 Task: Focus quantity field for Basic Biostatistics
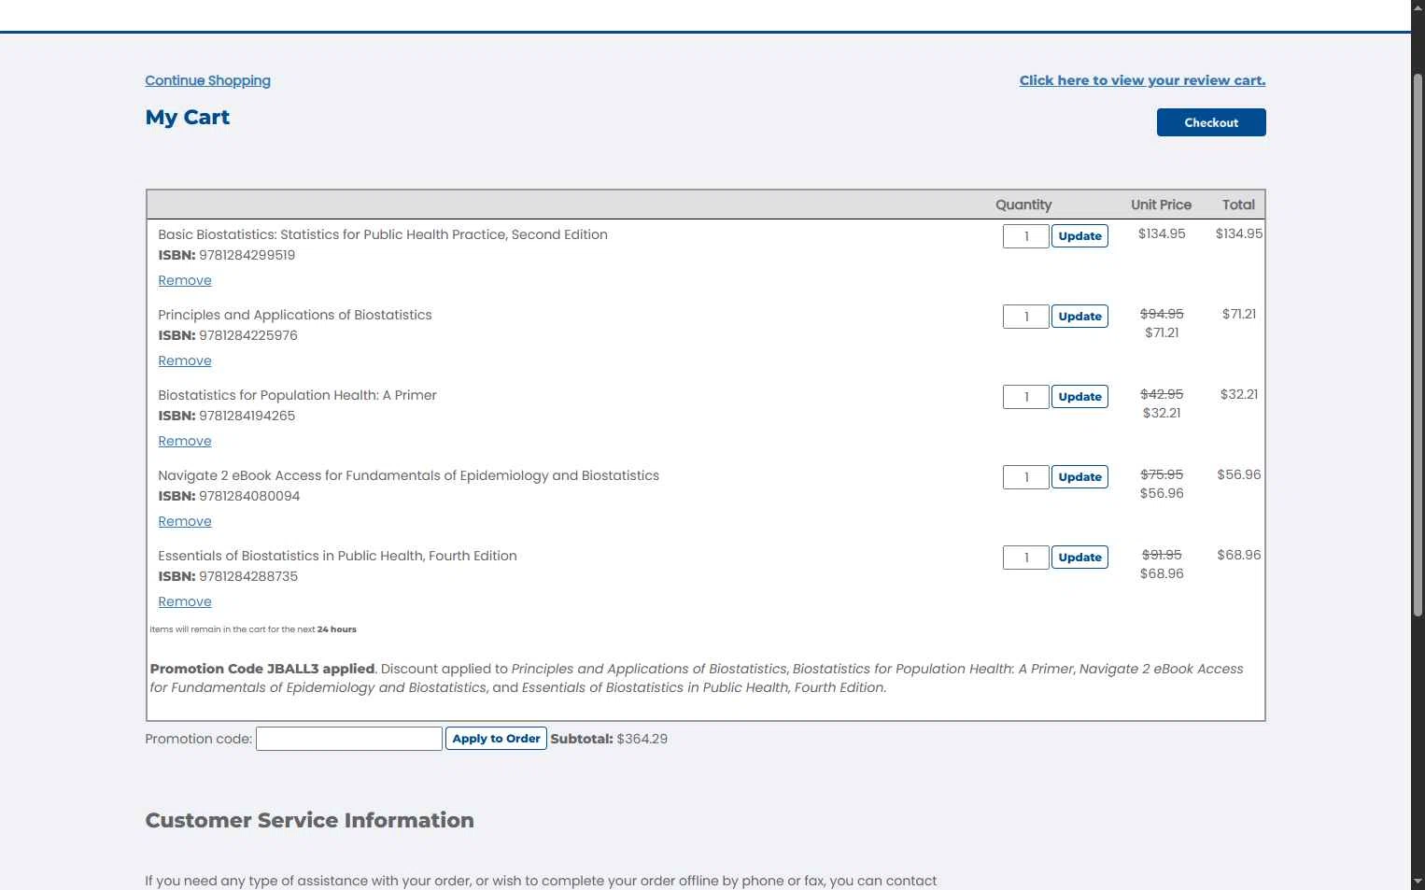[x=1025, y=236]
